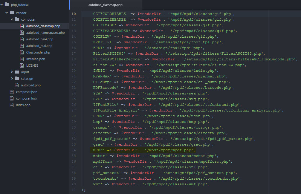Click the 'INDIC' key text
Viewport: 301px width, 194px height.
pyautogui.click(x=99, y=71)
